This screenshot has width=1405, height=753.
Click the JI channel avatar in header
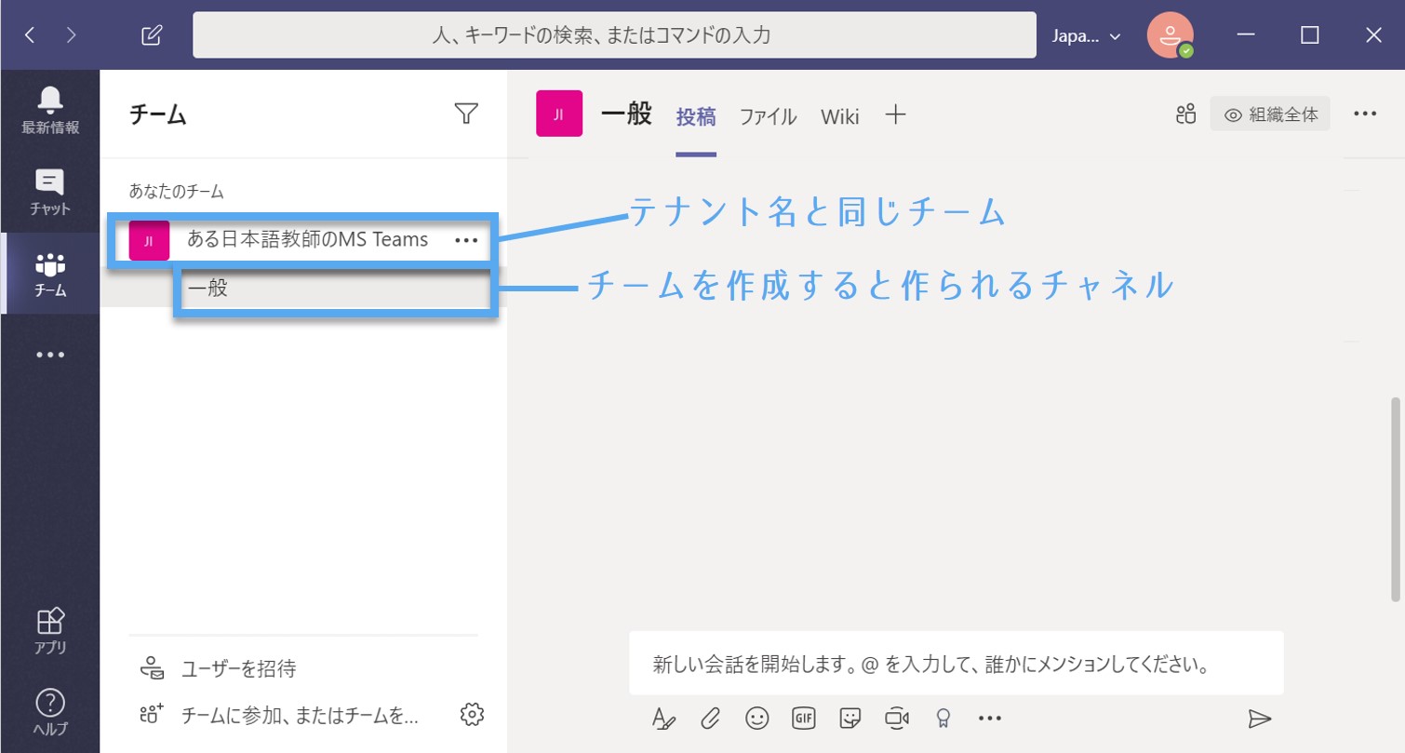[559, 114]
